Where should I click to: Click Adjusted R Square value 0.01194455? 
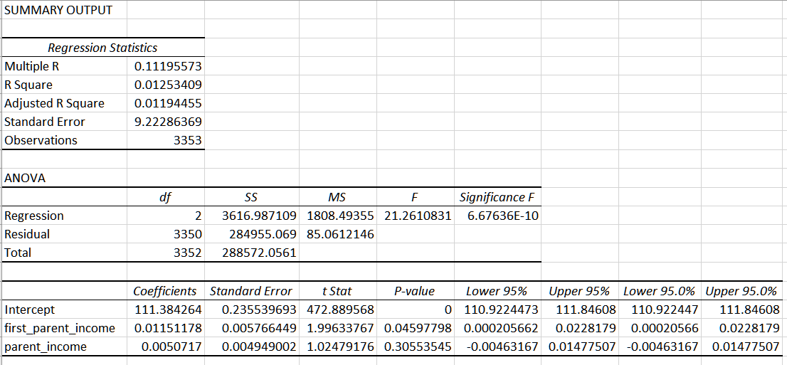[x=166, y=103]
